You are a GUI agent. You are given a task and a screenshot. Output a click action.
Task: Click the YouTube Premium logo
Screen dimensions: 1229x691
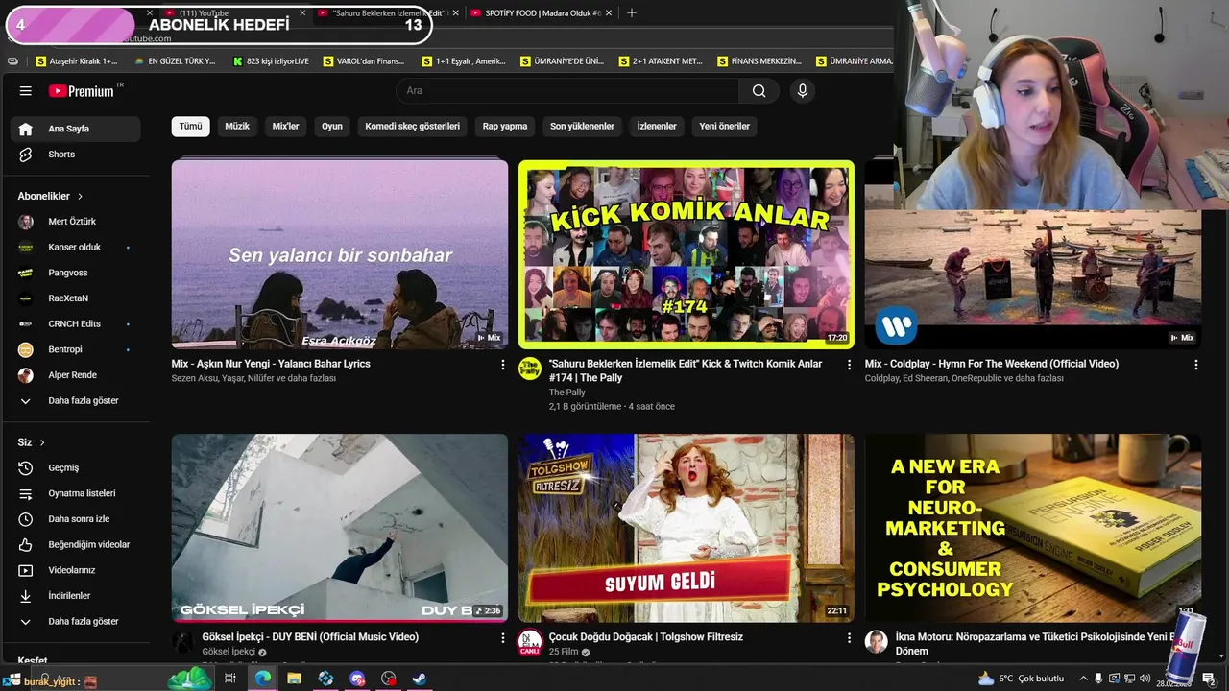pos(82,91)
